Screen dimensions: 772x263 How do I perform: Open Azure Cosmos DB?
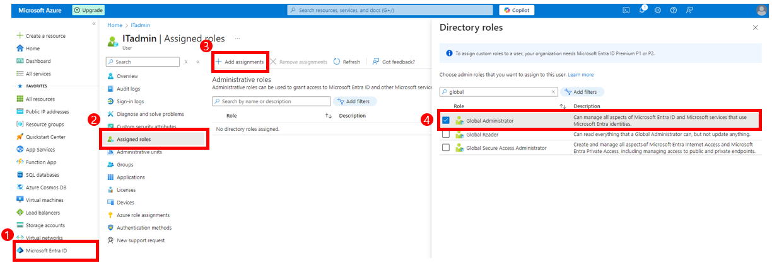click(45, 187)
